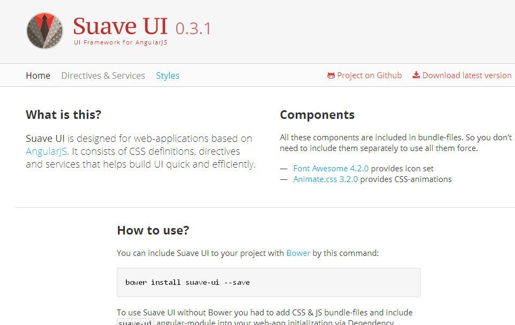Select the Home navigation item
Viewport: 515px width, 325px height.
38,75
